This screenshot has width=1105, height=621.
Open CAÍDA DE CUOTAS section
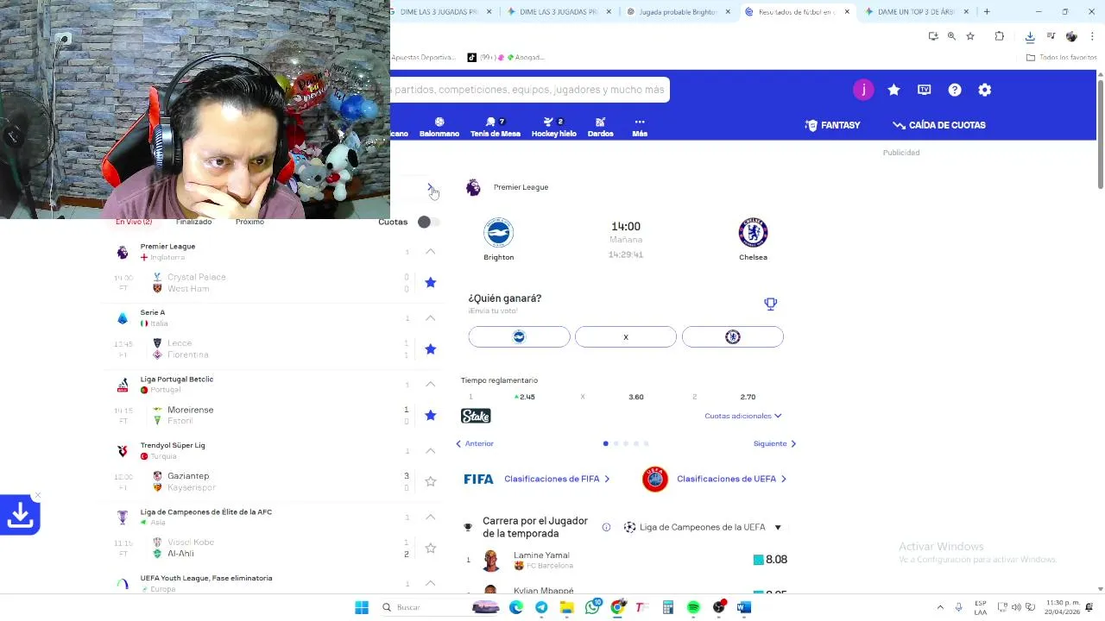tap(939, 125)
